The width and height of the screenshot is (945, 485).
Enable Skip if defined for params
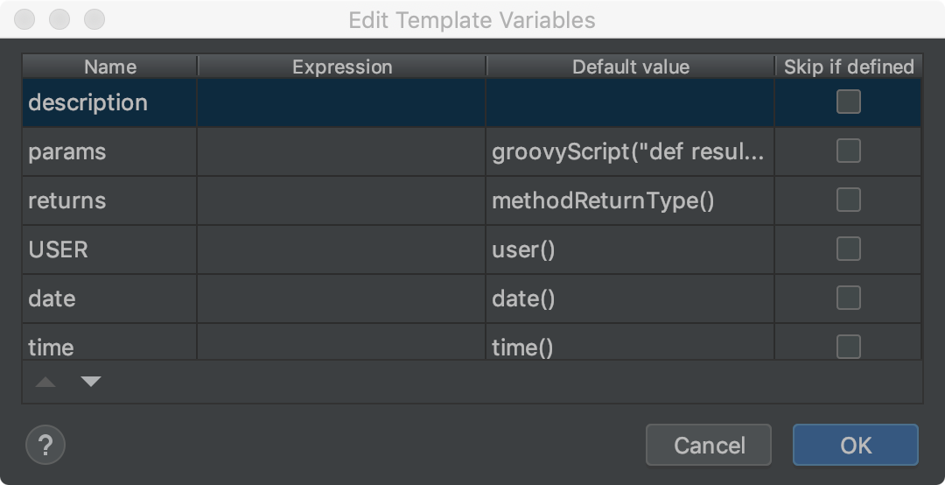[x=848, y=151]
